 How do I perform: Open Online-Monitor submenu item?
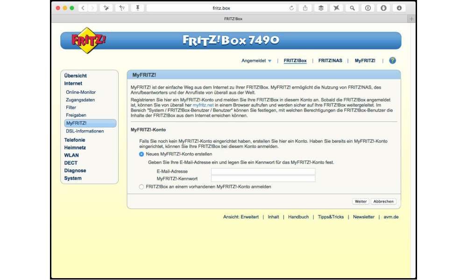pyautogui.click(x=81, y=92)
